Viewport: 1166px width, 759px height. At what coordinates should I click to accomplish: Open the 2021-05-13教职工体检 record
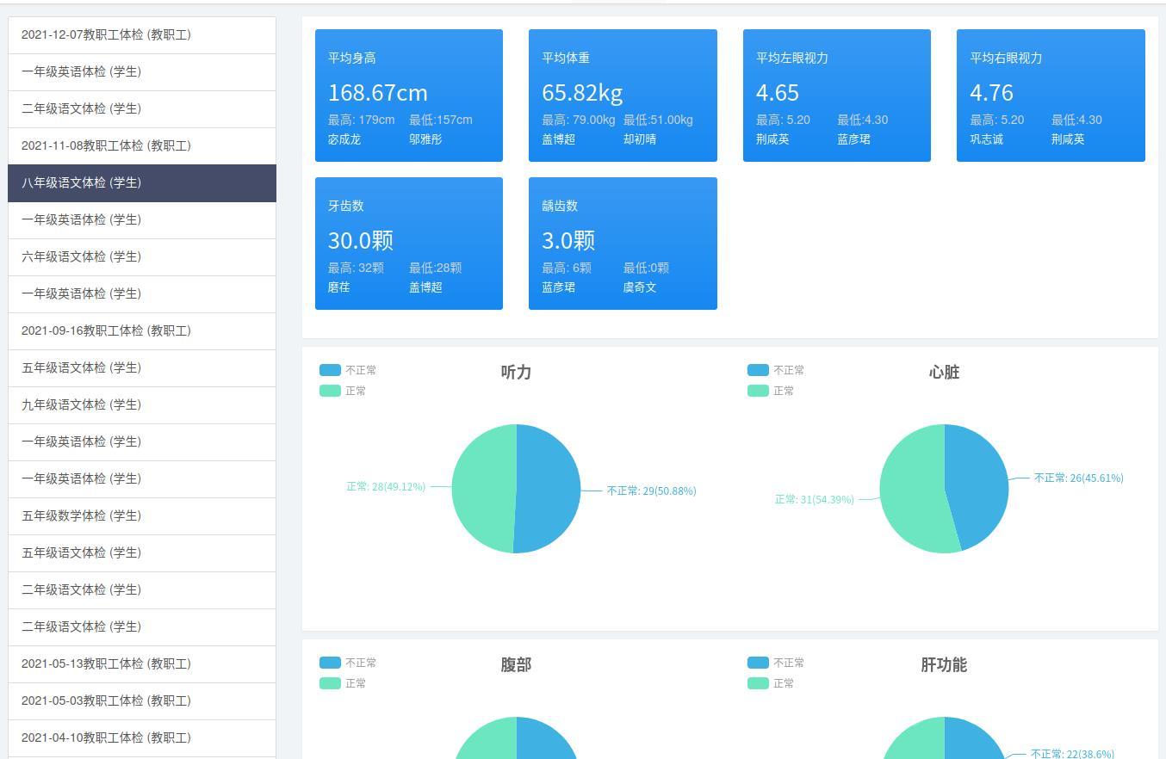pos(142,664)
